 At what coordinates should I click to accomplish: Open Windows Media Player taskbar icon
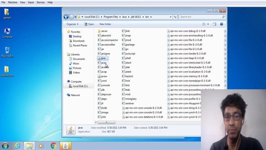point(41,146)
